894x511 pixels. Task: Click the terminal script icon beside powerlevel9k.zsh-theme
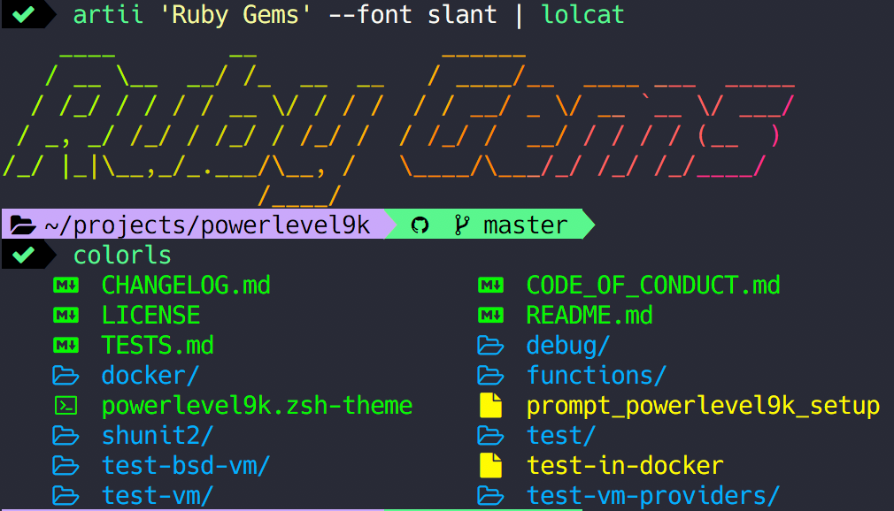pyautogui.click(x=66, y=406)
